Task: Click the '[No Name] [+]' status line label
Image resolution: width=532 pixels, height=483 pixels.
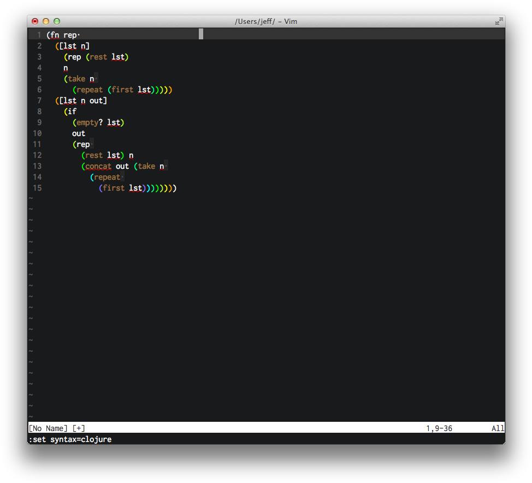Action: click(57, 428)
